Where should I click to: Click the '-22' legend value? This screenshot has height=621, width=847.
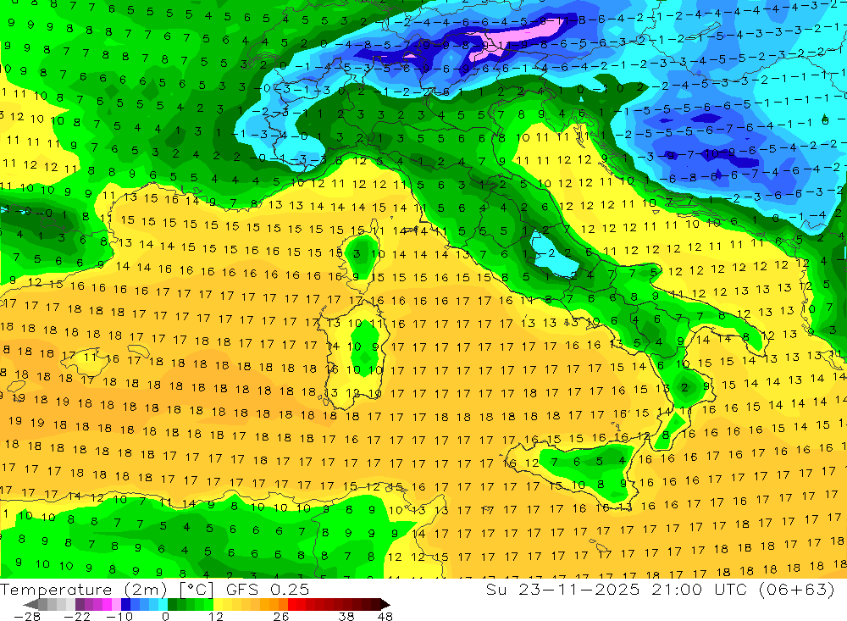click(x=77, y=617)
